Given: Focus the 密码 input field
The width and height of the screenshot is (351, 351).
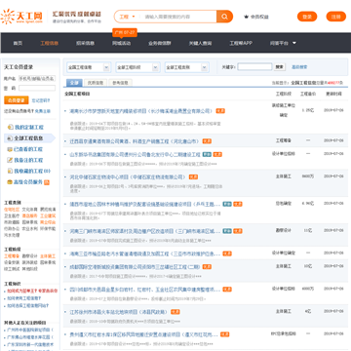Looking at the screenshot, I should (x=37, y=88).
